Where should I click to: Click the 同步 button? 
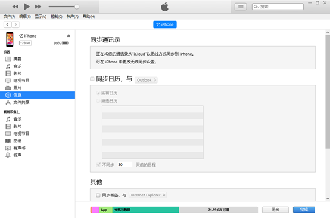[275, 210]
